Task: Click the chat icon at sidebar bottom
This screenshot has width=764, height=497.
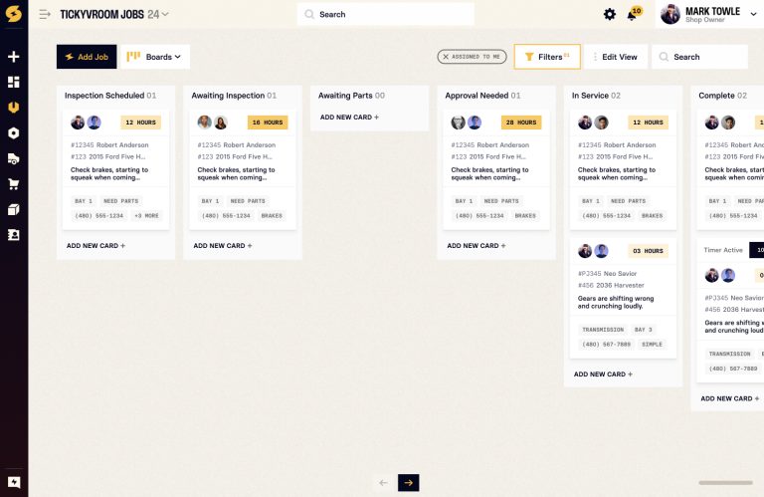Action: coord(14,483)
